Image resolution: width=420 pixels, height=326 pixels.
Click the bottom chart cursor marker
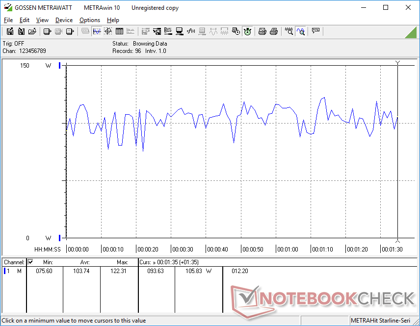tap(398, 240)
